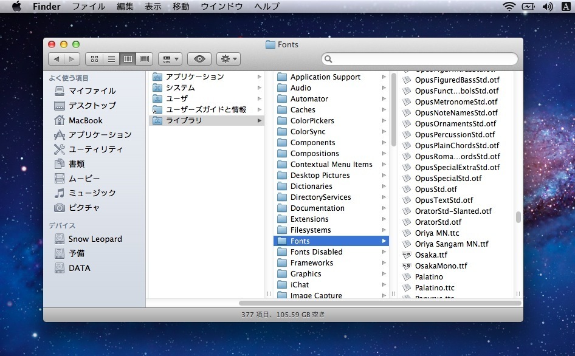The image size is (575, 356).
Task: Open the Snow Leopard drive
Action: (x=94, y=239)
